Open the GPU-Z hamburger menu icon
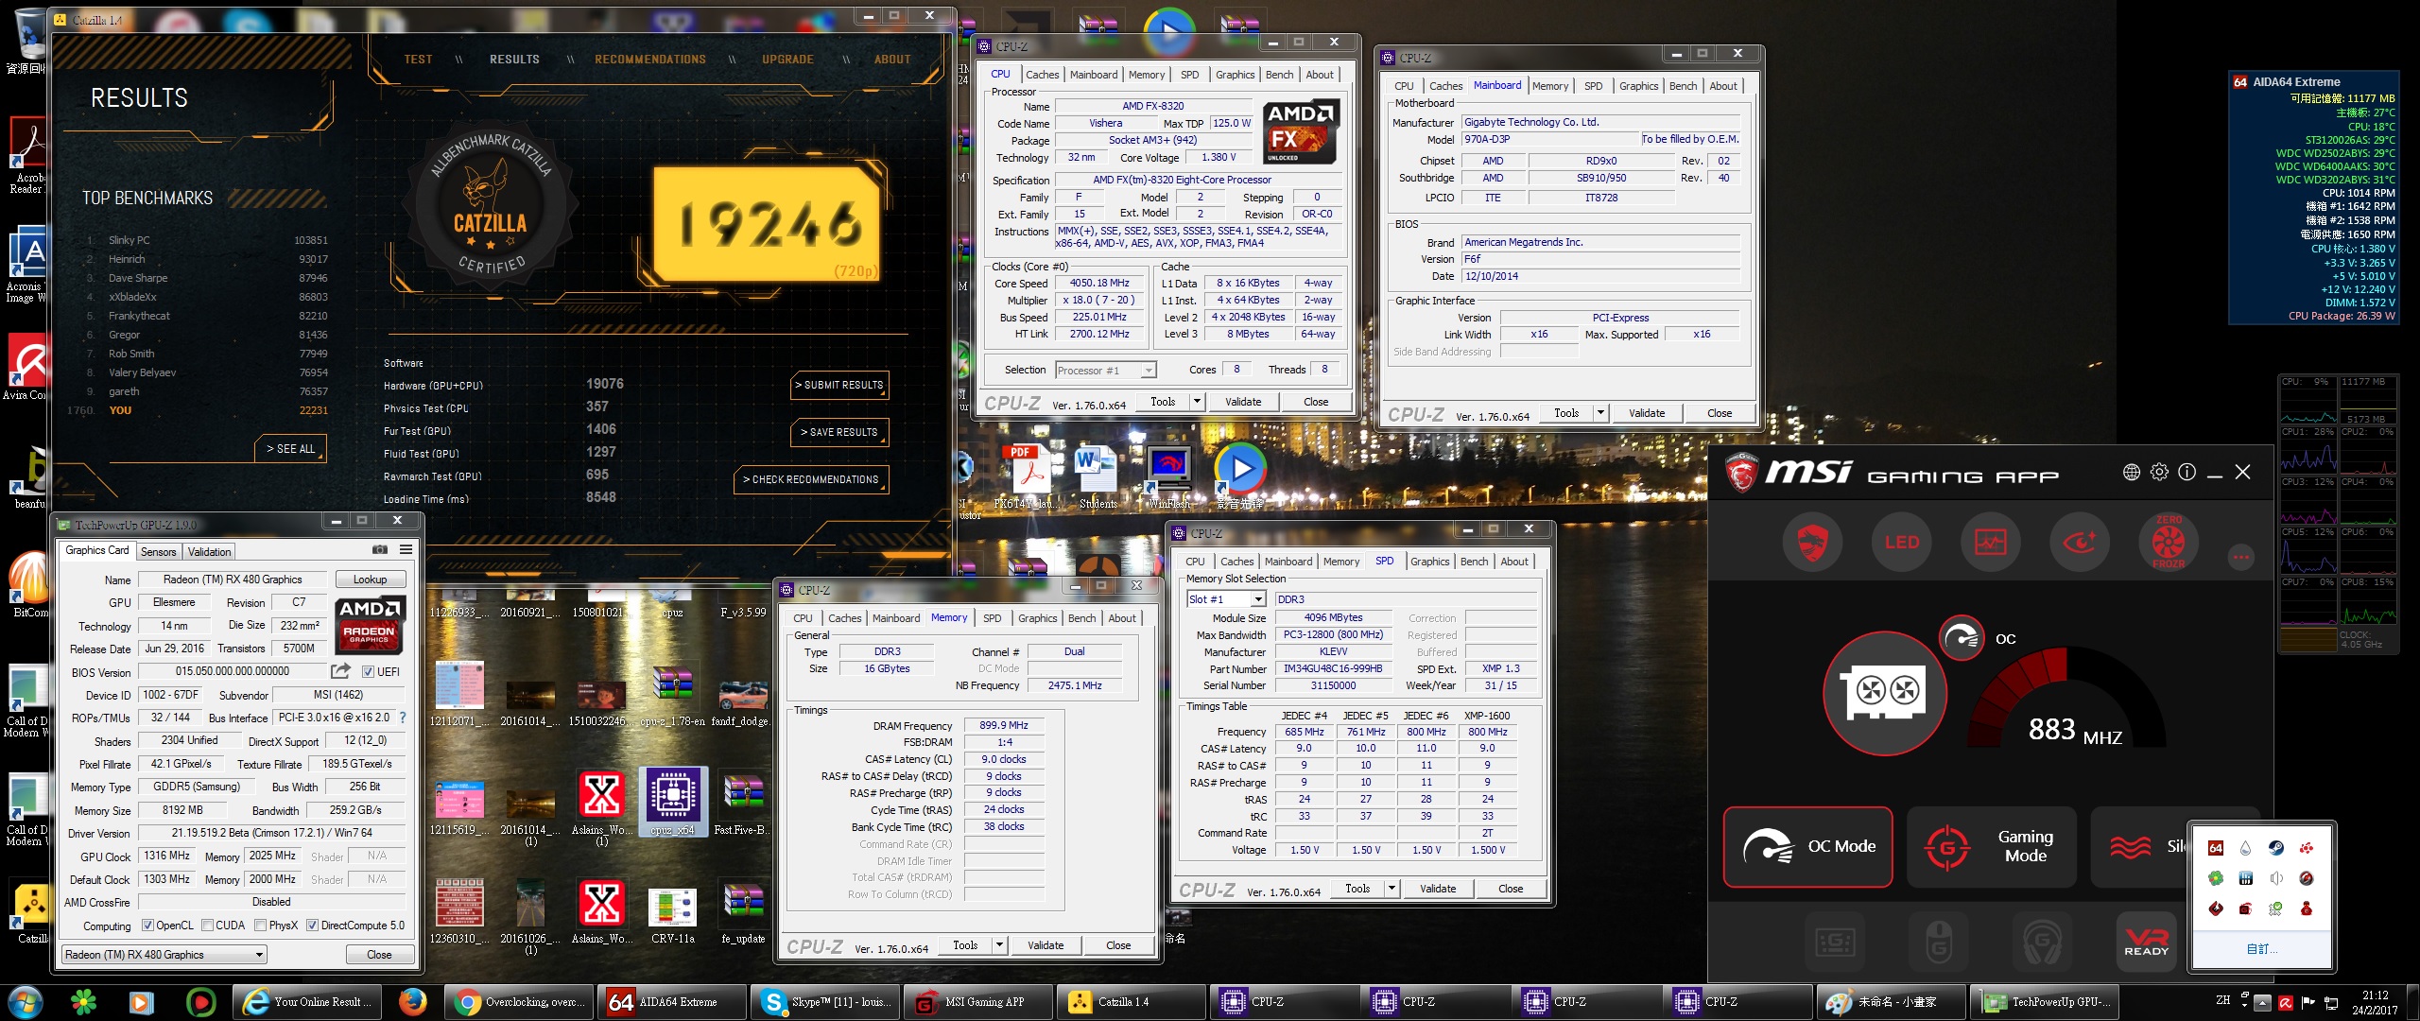 point(406,549)
